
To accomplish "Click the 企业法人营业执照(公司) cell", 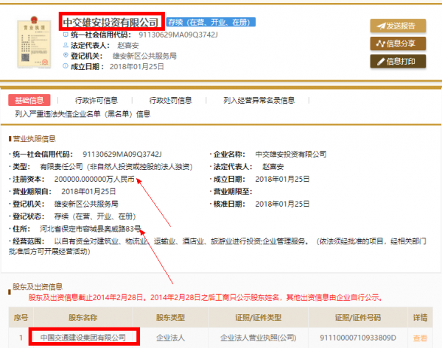I will [x=259, y=338].
